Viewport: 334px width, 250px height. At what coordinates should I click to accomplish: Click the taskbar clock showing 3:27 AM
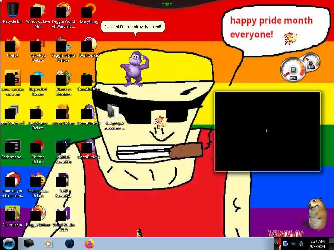[317, 244]
